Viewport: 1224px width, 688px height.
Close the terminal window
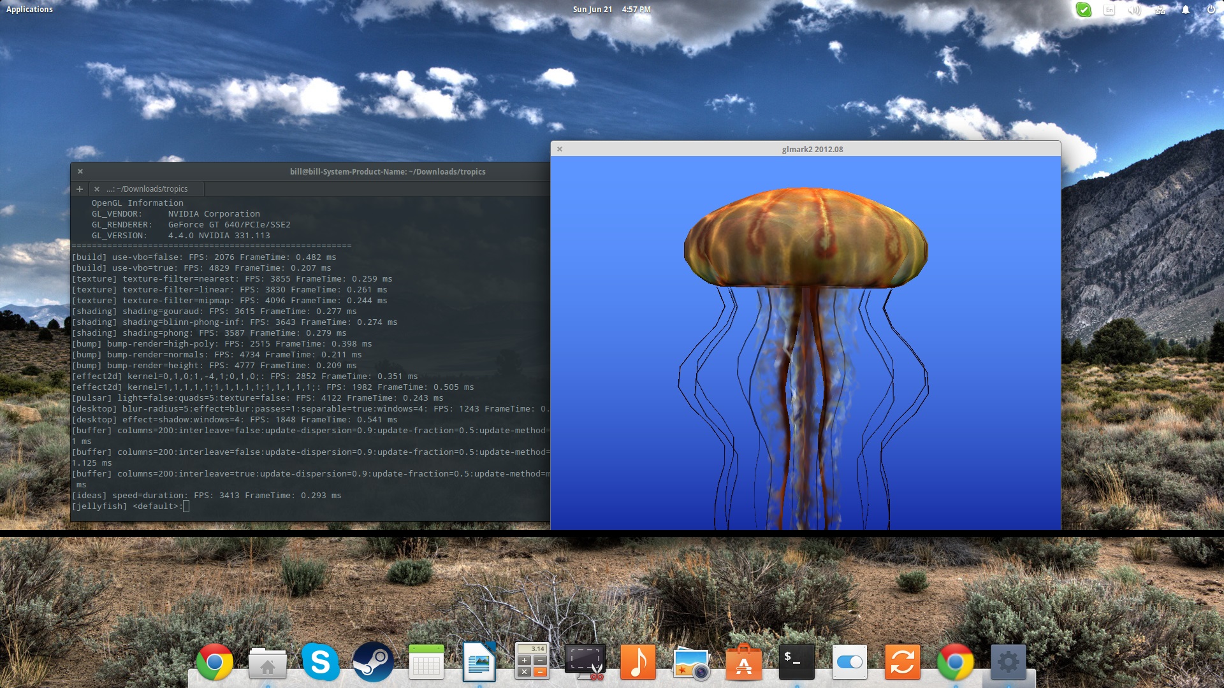(x=80, y=171)
